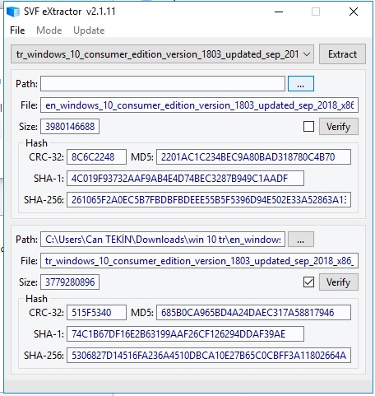The image size is (375, 396).
Task: Select the SHA-1 value starting with 74C1B67D
Action: (x=185, y=334)
